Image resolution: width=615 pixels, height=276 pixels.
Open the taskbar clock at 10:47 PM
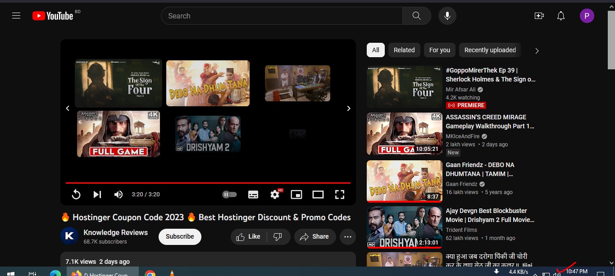click(577, 271)
